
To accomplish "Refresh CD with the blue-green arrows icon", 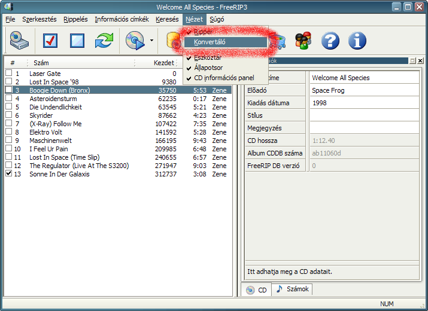I will coord(104,41).
